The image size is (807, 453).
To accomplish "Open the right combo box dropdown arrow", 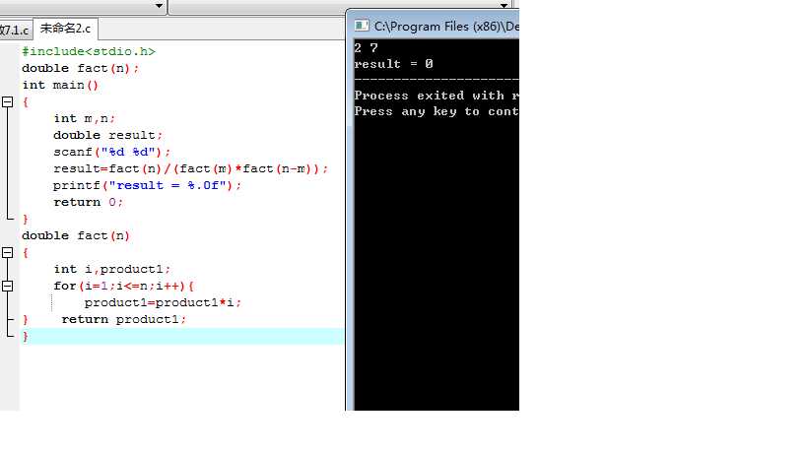I will [x=504, y=5].
